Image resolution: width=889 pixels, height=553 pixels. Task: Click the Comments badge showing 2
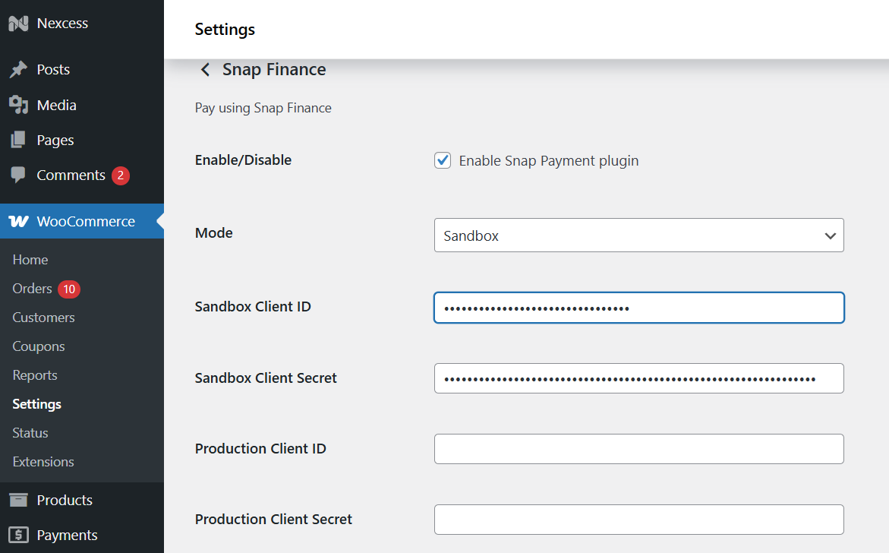(120, 175)
